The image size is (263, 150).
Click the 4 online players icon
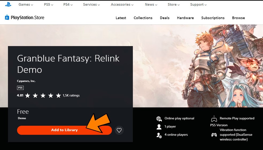click(159, 135)
